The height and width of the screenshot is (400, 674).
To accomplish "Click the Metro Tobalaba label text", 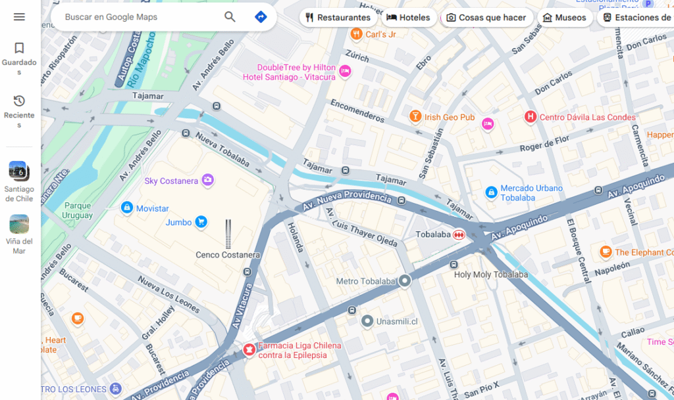I will tap(365, 281).
